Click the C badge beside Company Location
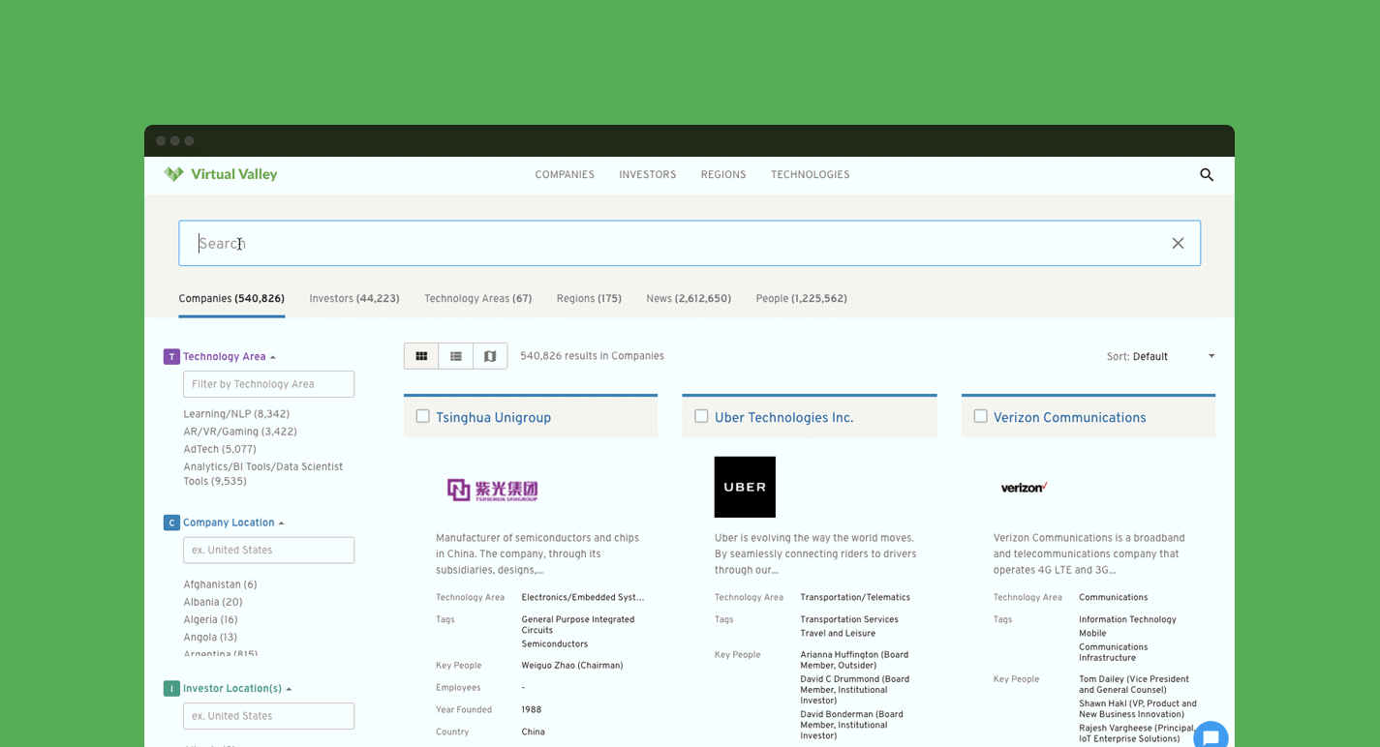Screen dimensions: 1380x747 point(171,523)
